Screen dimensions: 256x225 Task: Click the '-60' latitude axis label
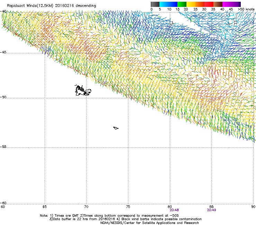pos(3,203)
